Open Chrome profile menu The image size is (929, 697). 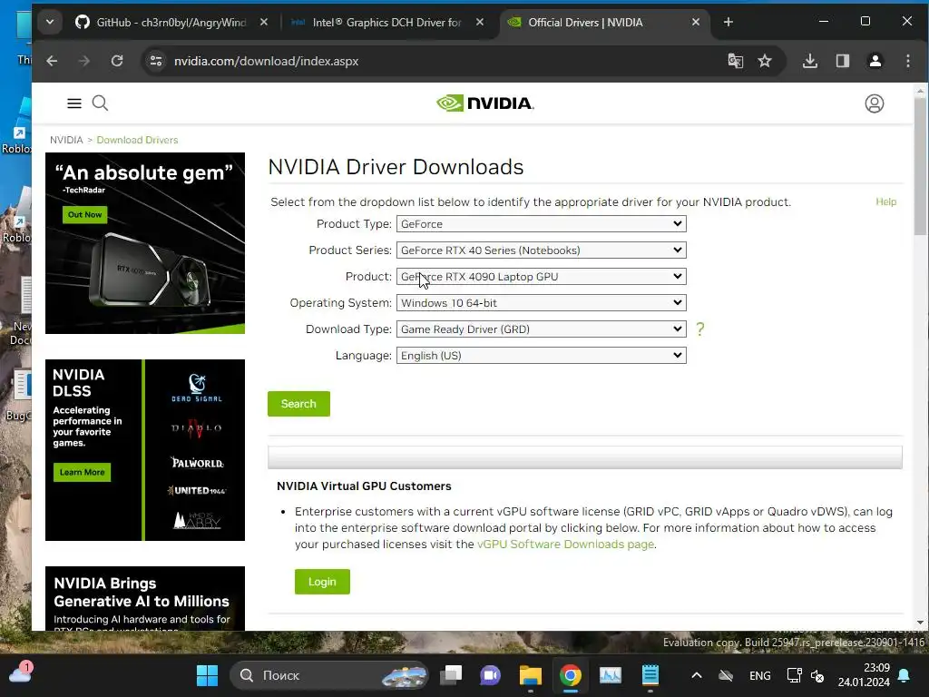click(x=875, y=61)
